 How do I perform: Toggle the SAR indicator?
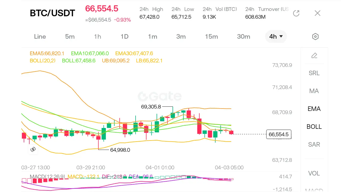point(314,145)
